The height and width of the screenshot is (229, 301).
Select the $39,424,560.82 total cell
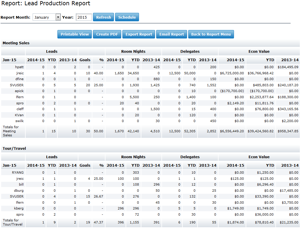[260, 131]
